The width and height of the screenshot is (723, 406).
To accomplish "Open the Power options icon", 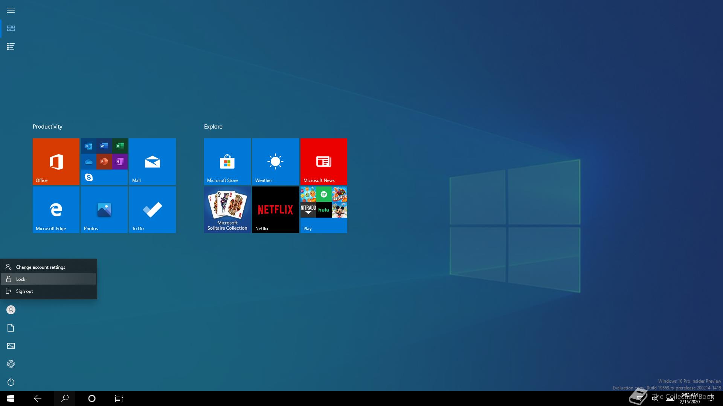I will (x=11, y=382).
